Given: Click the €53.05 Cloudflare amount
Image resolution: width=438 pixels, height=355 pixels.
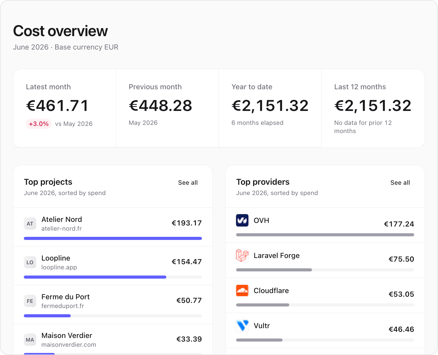Looking at the screenshot, I should [x=401, y=294].
